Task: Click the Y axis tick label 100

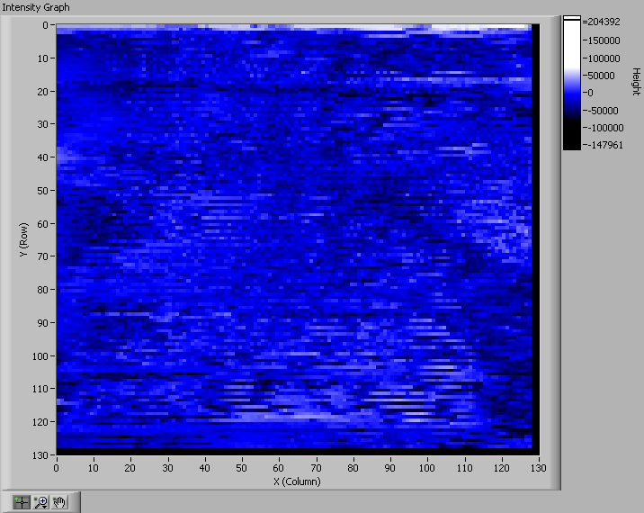Action: [40, 356]
